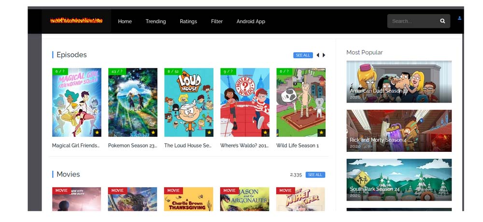
Task: Click the 'Most Popular' heading
Action: coord(364,52)
